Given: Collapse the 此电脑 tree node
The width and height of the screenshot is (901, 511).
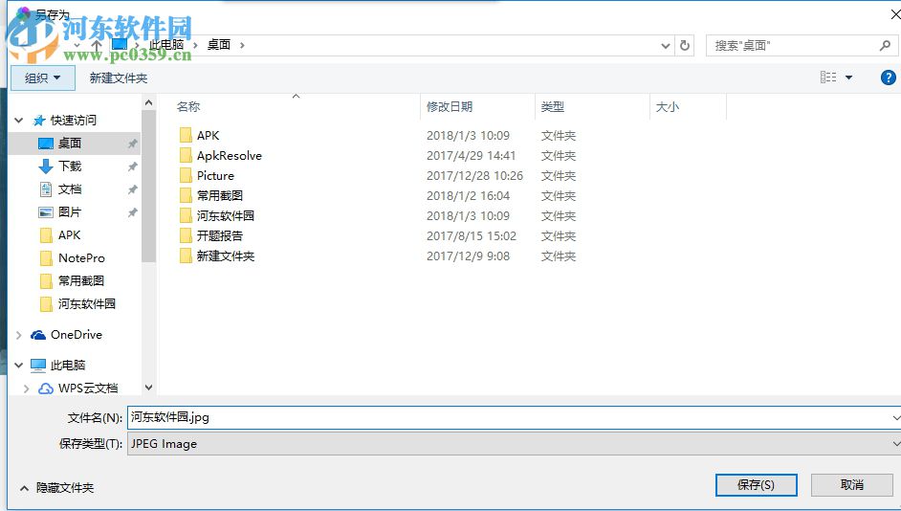Looking at the screenshot, I should click(x=18, y=365).
